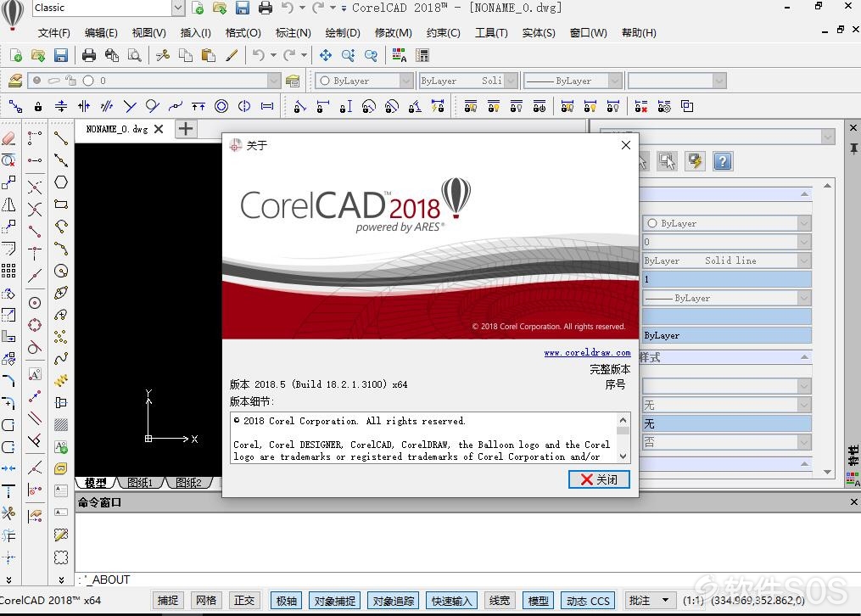Select the Pattern array tool
Screen dimensions: 861x616
8,271
